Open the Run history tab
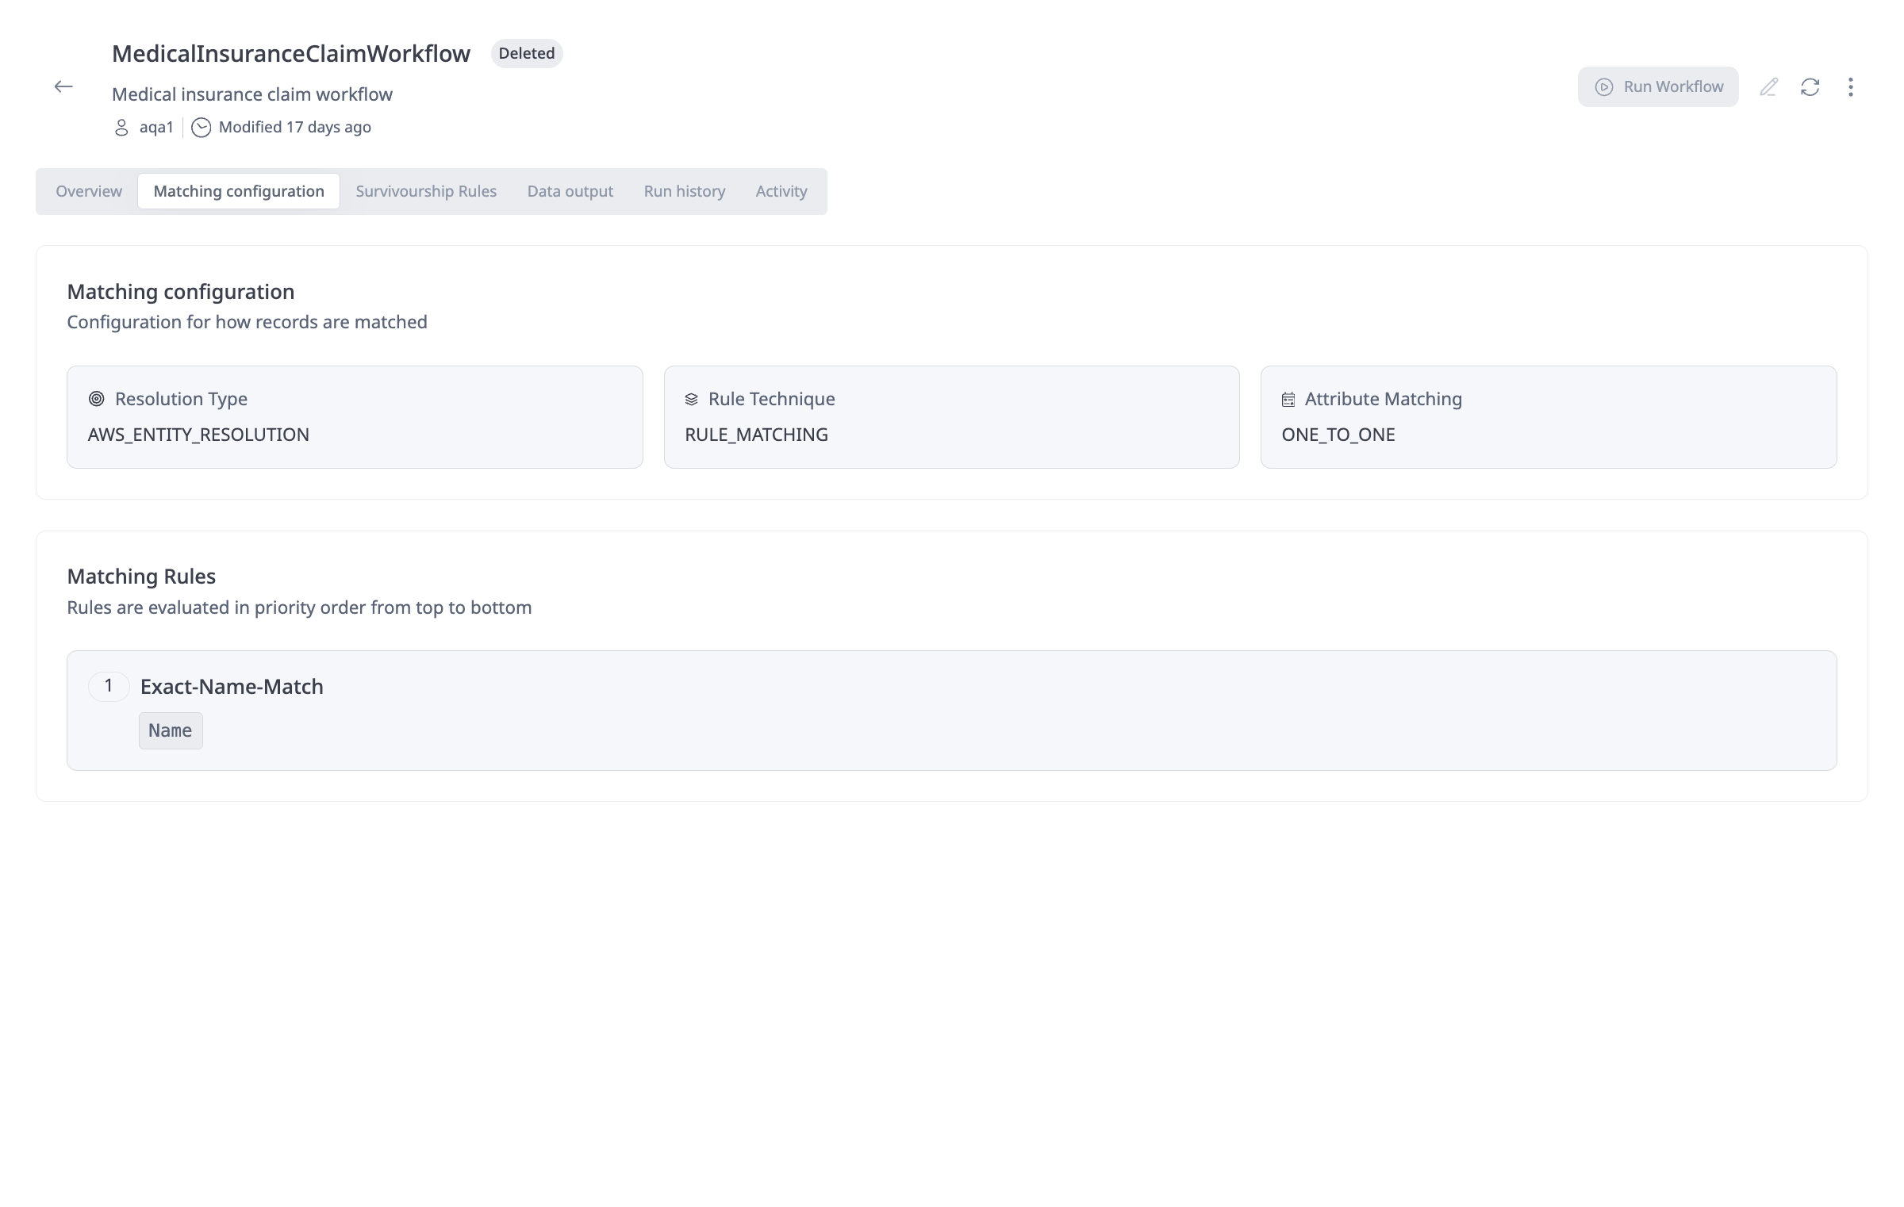Image resolution: width=1904 pixels, height=1207 pixels. (684, 191)
